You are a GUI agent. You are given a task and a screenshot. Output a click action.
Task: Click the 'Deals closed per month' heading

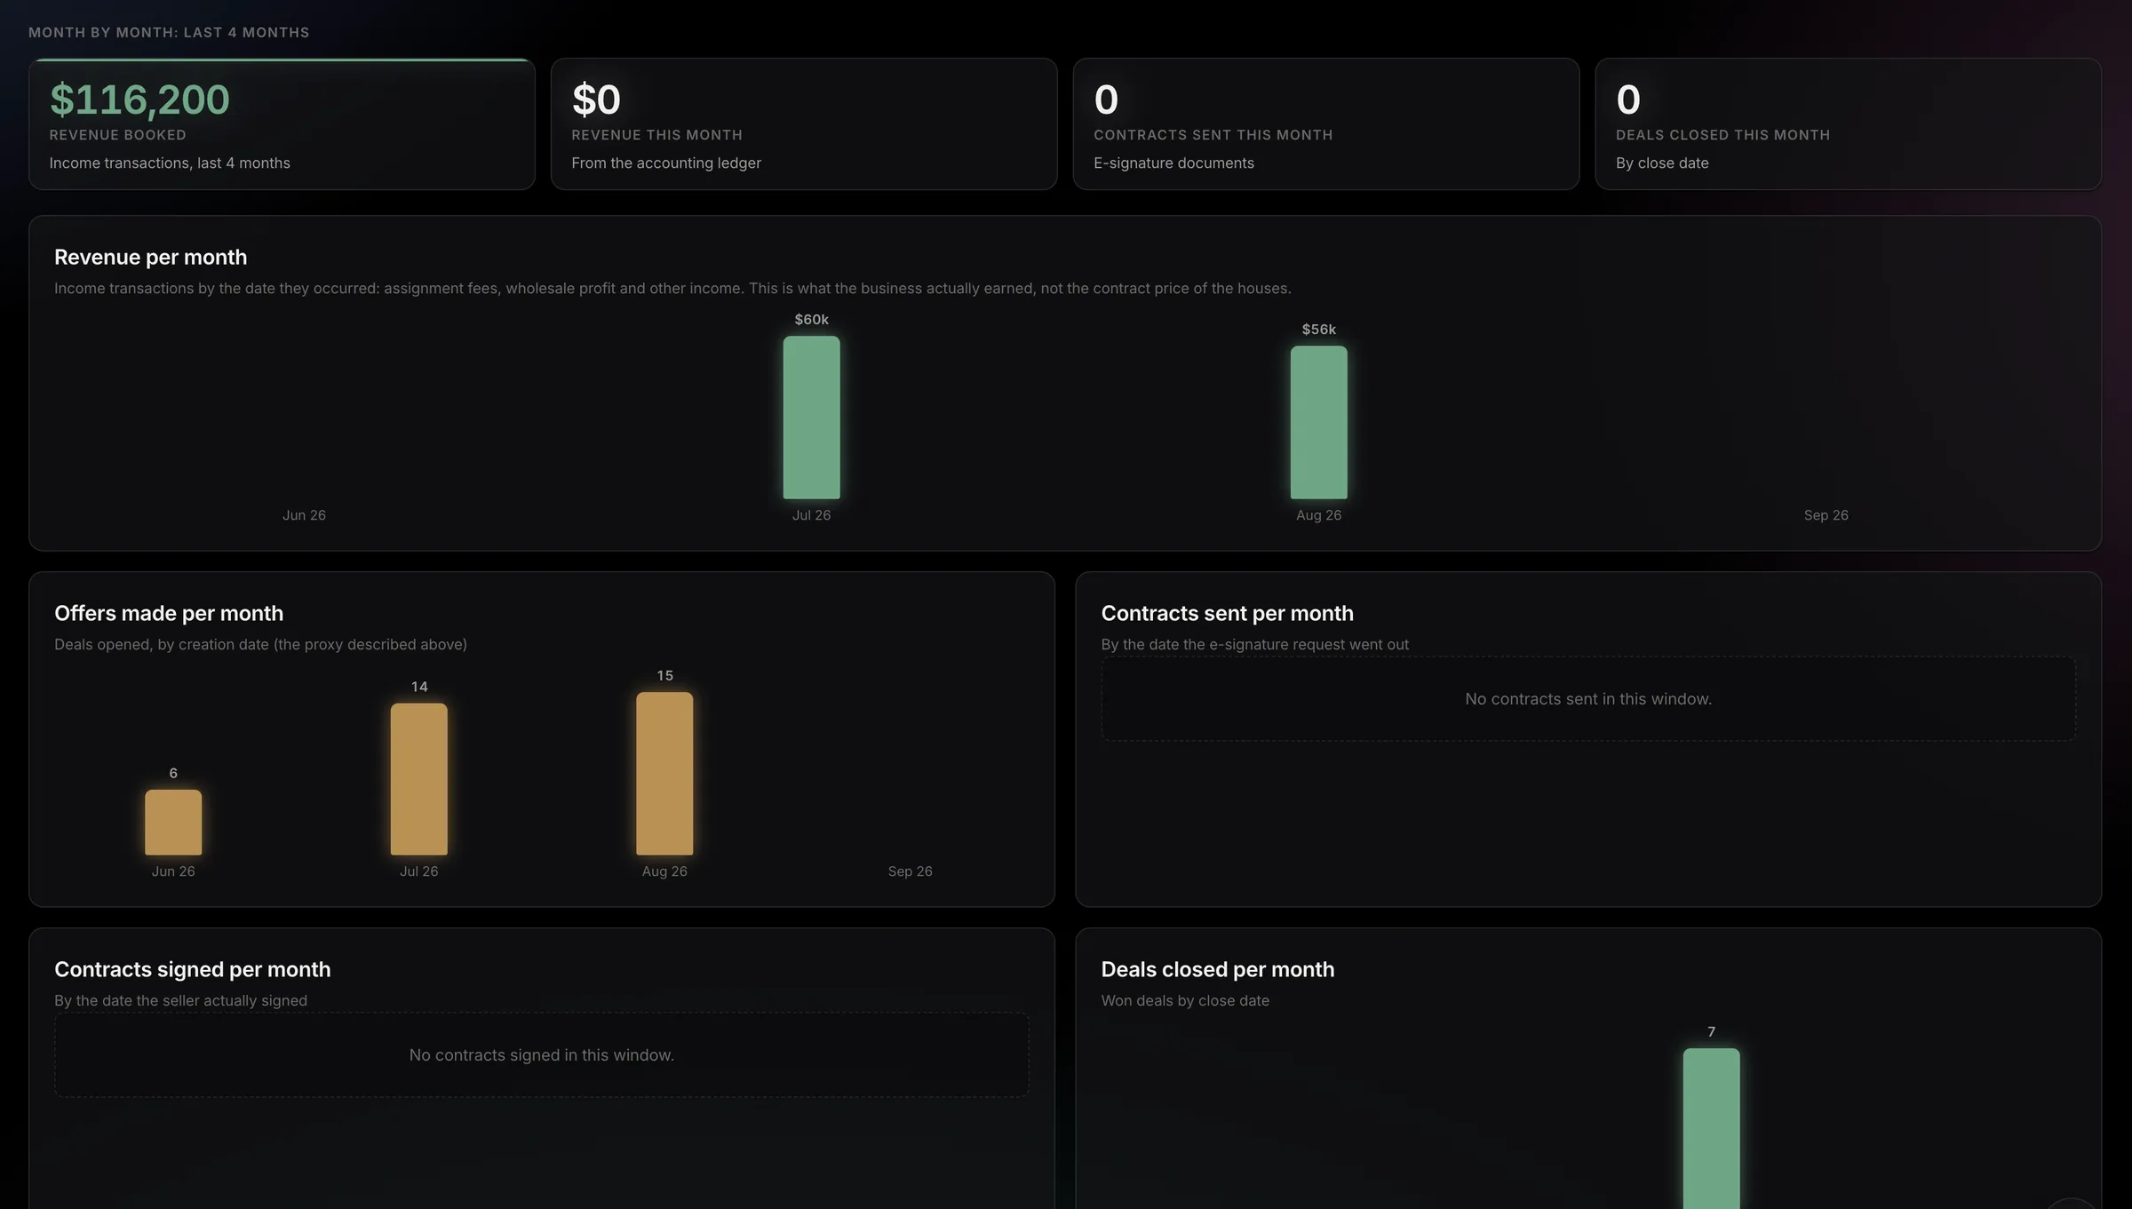pyautogui.click(x=1218, y=969)
